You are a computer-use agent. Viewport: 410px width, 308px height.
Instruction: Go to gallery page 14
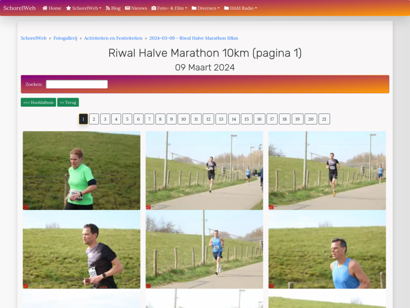click(234, 119)
